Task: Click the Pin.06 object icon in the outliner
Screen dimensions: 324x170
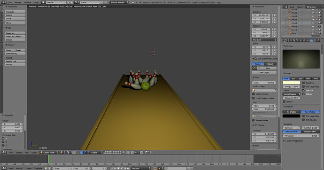Action: pos(290,16)
